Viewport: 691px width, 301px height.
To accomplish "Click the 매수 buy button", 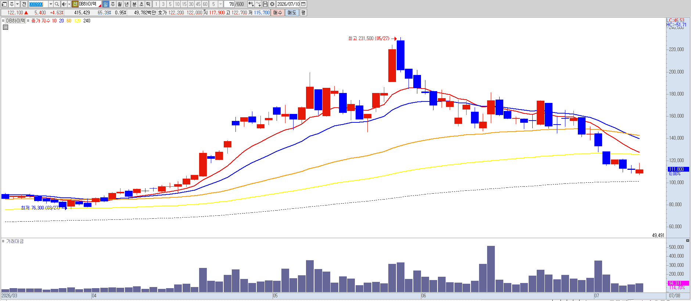I will (x=277, y=12).
